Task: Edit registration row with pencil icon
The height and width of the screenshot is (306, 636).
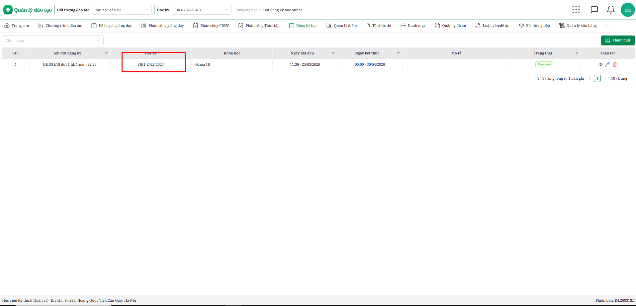Action: coord(607,64)
